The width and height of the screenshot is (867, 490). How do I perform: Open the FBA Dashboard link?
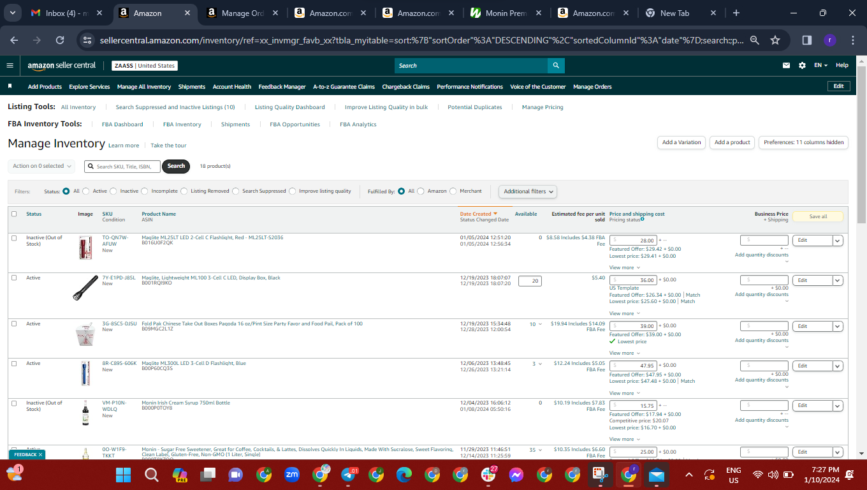[x=122, y=124]
